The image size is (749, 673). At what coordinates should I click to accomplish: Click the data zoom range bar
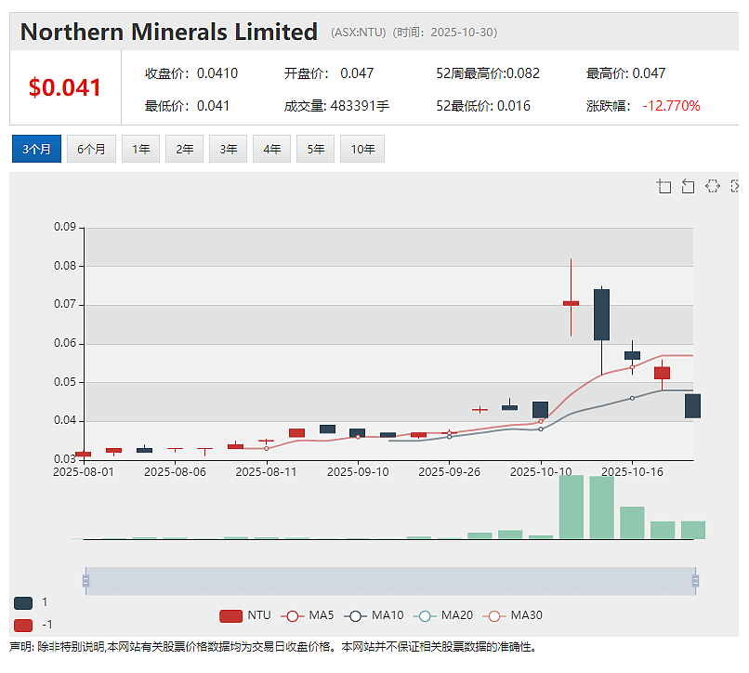coord(390,581)
